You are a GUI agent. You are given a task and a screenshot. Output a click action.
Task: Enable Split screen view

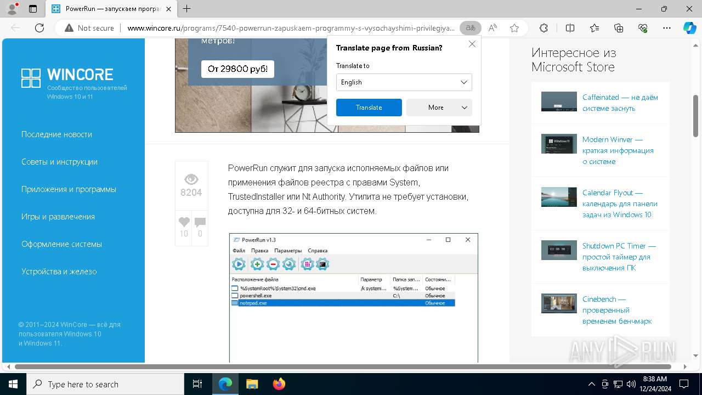pos(570,28)
